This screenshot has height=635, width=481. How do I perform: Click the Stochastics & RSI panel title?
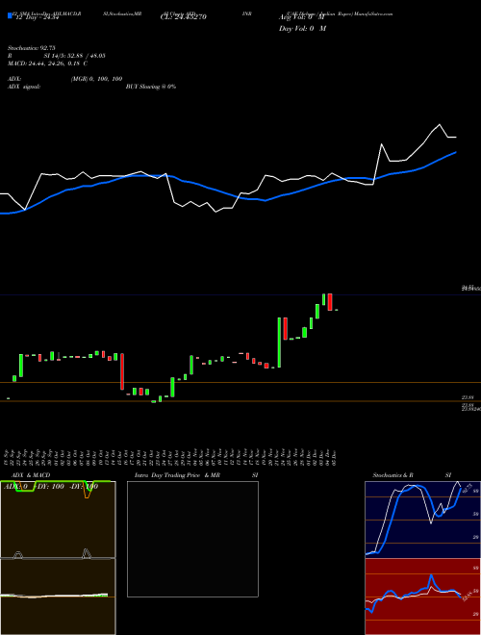point(412,475)
